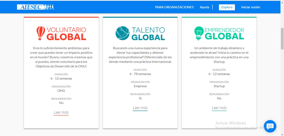The width and height of the screenshot is (284, 136).
Task: Click Leer más under Talento Global
Action: click(140, 108)
